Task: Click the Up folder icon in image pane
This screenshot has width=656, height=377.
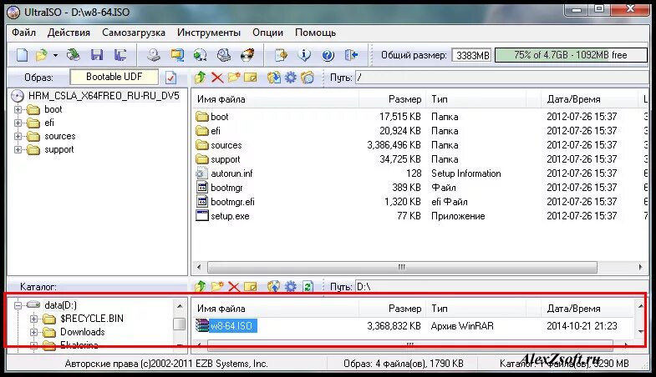Action: [201, 78]
